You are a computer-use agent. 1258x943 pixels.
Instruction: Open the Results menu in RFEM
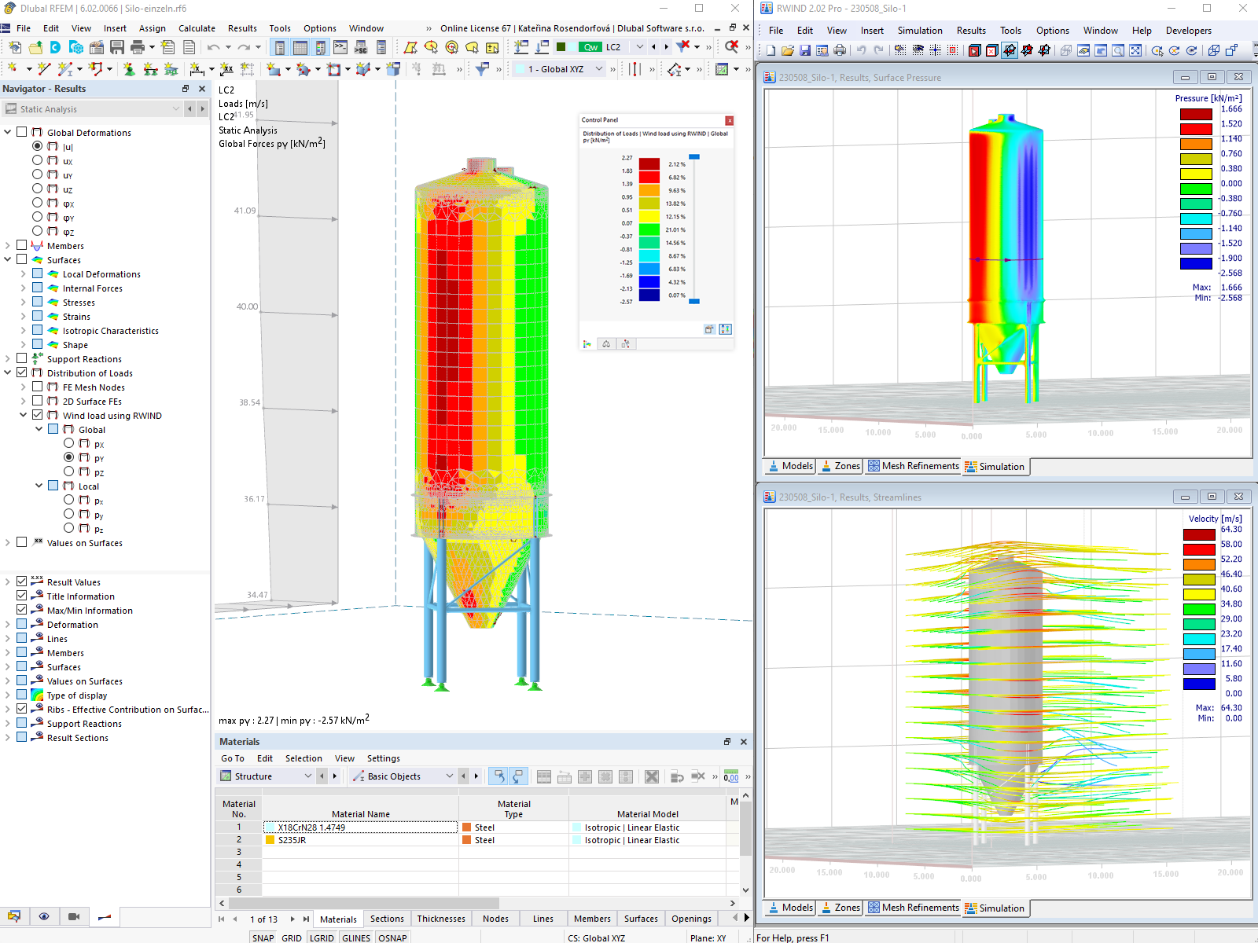click(242, 28)
